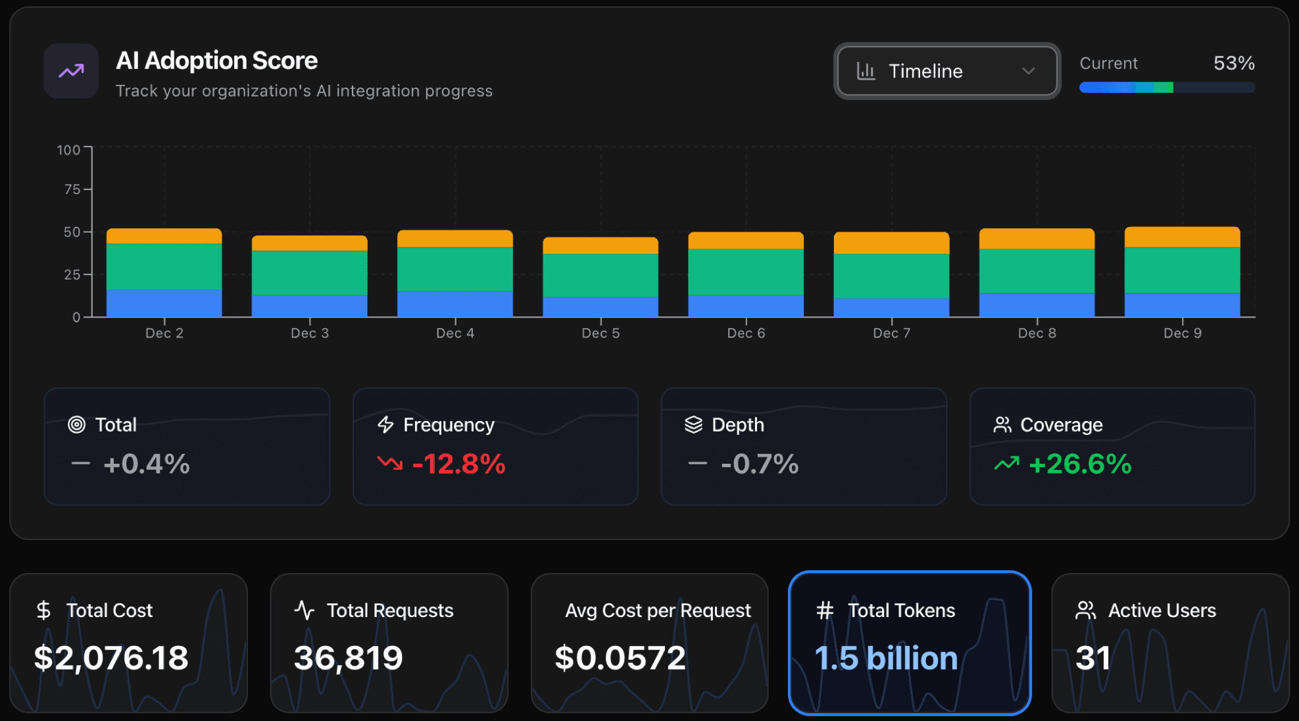Select the Dec 5 stacked bar
Image resolution: width=1299 pixels, height=721 pixels.
(600, 276)
